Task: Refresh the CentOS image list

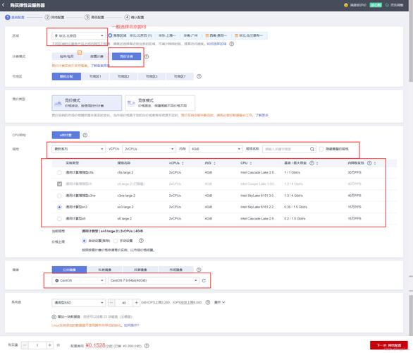Action: tap(204, 280)
